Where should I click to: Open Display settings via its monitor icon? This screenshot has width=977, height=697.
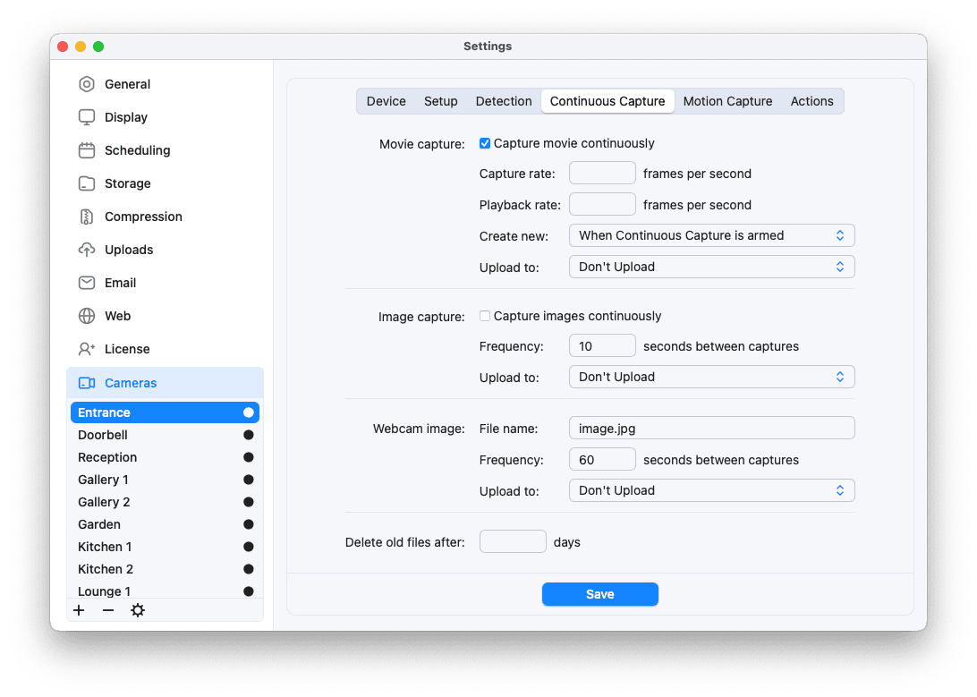coord(86,116)
